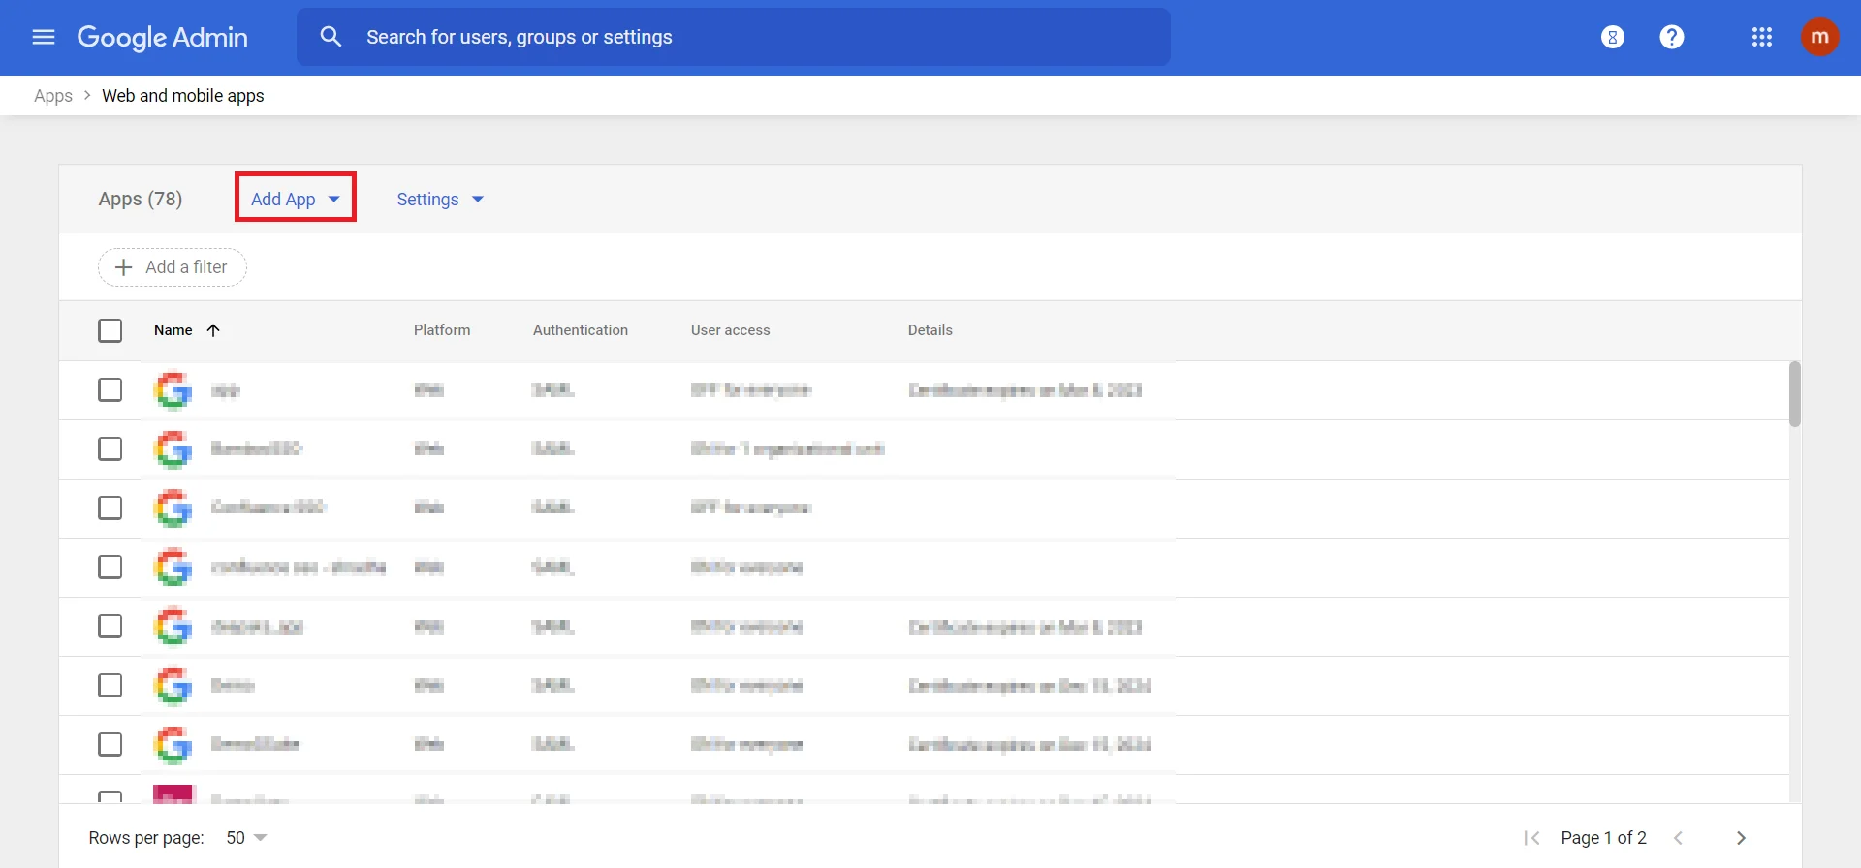Jump to first page of results
This screenshot has width=1861, height=868.
(1531, 838)
